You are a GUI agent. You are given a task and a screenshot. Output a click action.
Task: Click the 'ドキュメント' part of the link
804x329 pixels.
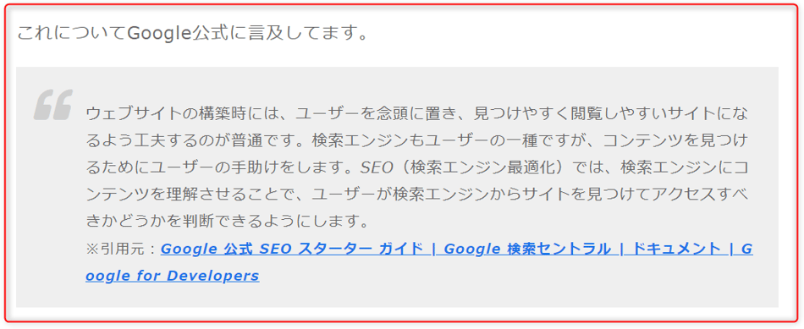[675, 249]
